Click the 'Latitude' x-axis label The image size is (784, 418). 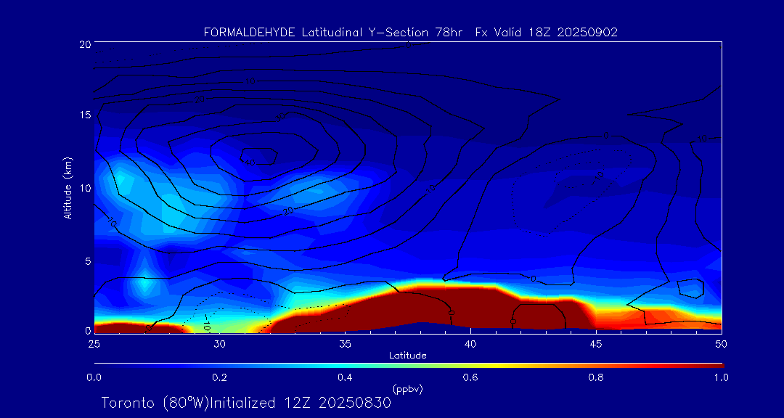407,355
